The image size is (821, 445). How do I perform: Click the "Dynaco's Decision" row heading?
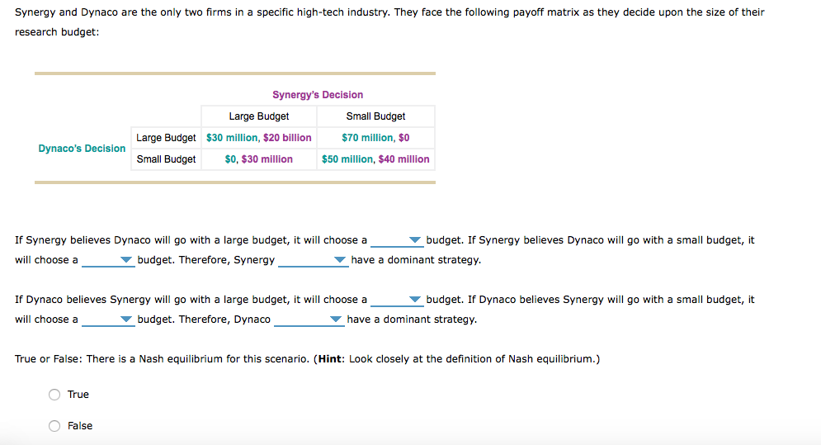tap(82, 149)
